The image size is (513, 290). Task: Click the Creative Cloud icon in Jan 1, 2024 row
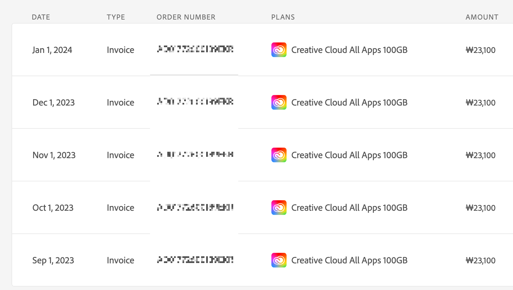pos(279,50)
